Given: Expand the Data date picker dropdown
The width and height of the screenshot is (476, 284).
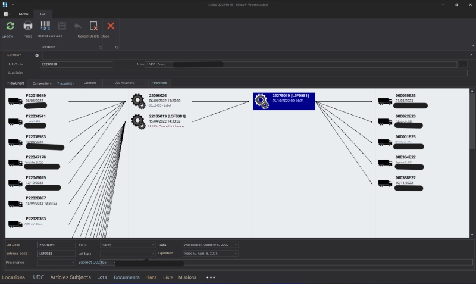Looking at the screenshot, I should [236, 245].
